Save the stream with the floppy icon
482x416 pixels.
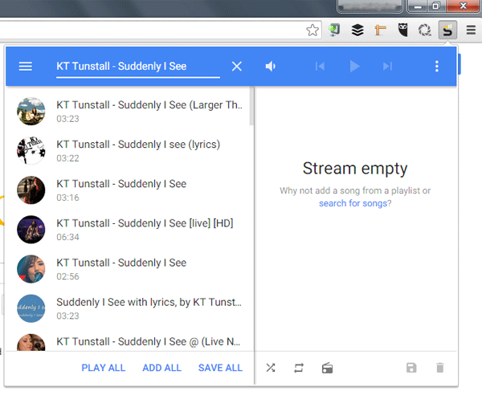pos(411,368)
